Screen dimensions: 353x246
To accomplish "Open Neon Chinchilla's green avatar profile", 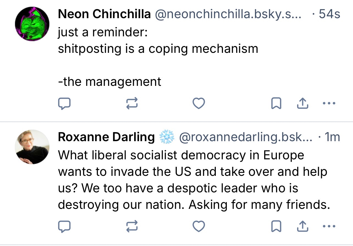I will tap(32, 24).
